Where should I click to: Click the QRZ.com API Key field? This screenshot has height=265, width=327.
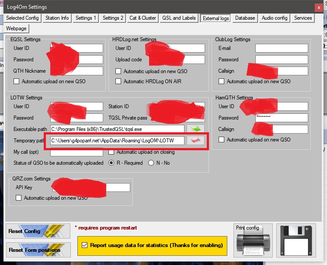click(91, 187)
